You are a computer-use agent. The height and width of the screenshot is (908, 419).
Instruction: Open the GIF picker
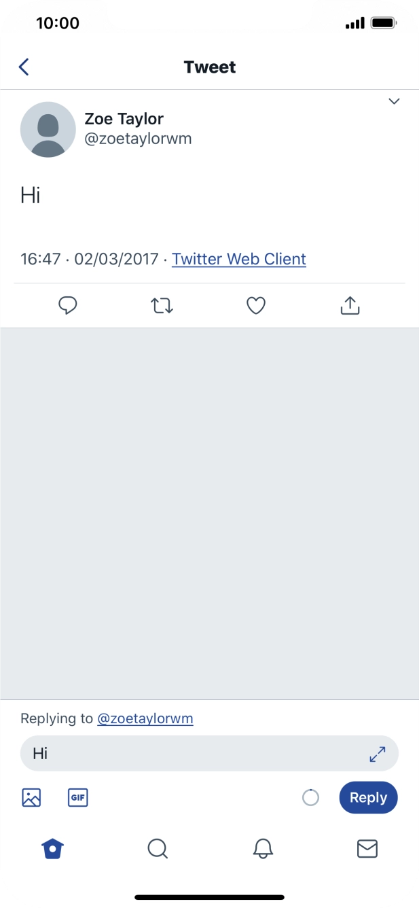[78, 797]
